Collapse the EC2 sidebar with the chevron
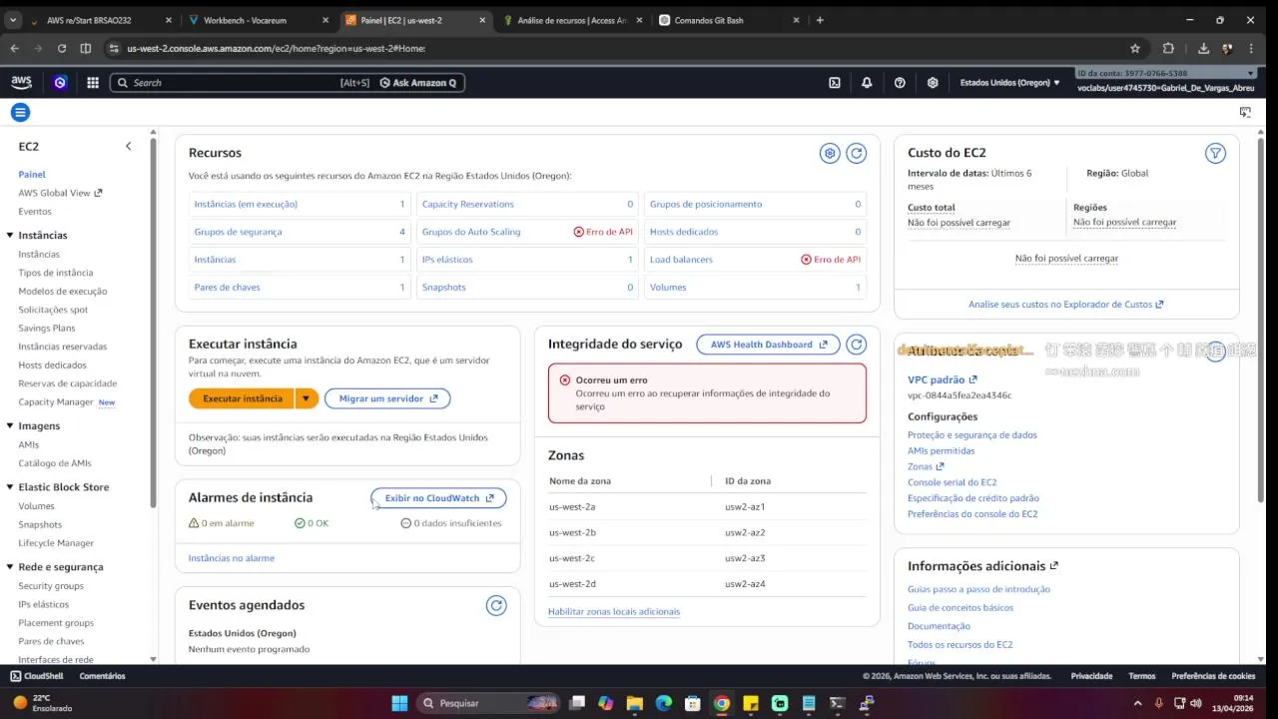 point(128,146)
